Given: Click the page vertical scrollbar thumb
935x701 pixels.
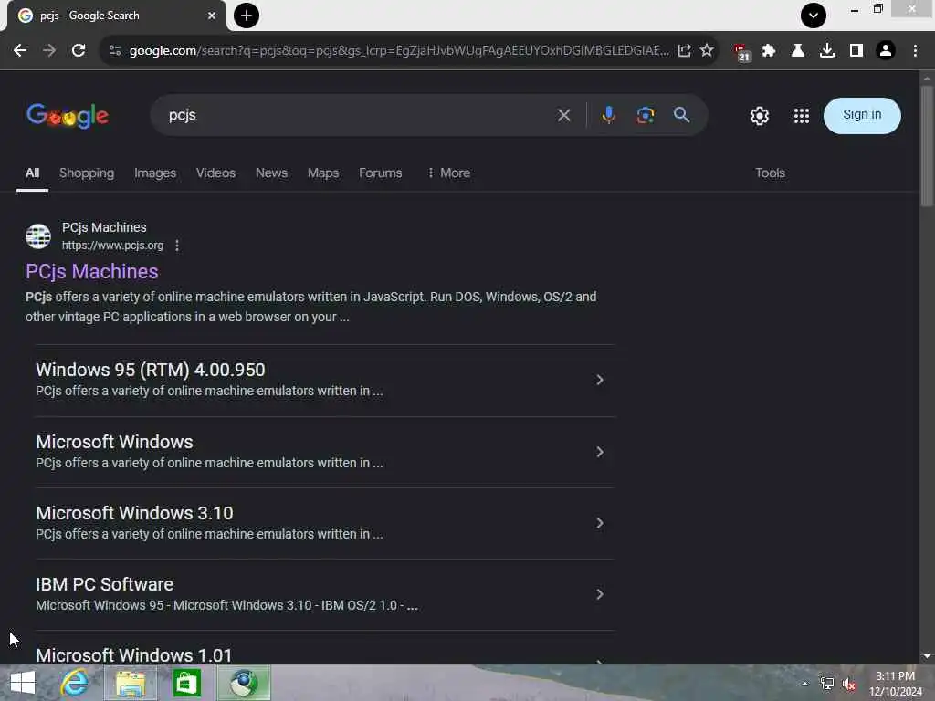Looking at the screenshot, I should (926, 146).
